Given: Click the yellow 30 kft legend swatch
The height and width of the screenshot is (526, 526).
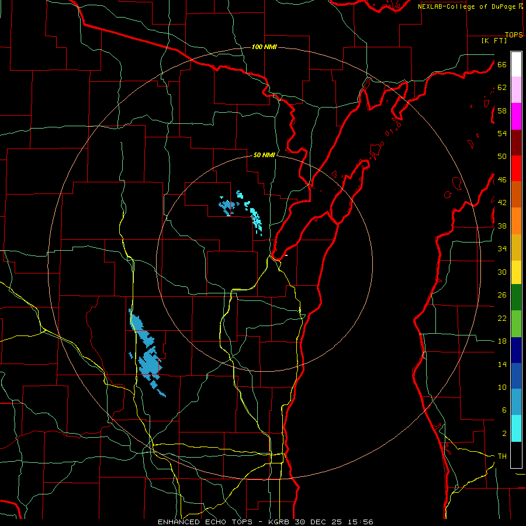Looking at the screenshot, I should click(516, 272).
